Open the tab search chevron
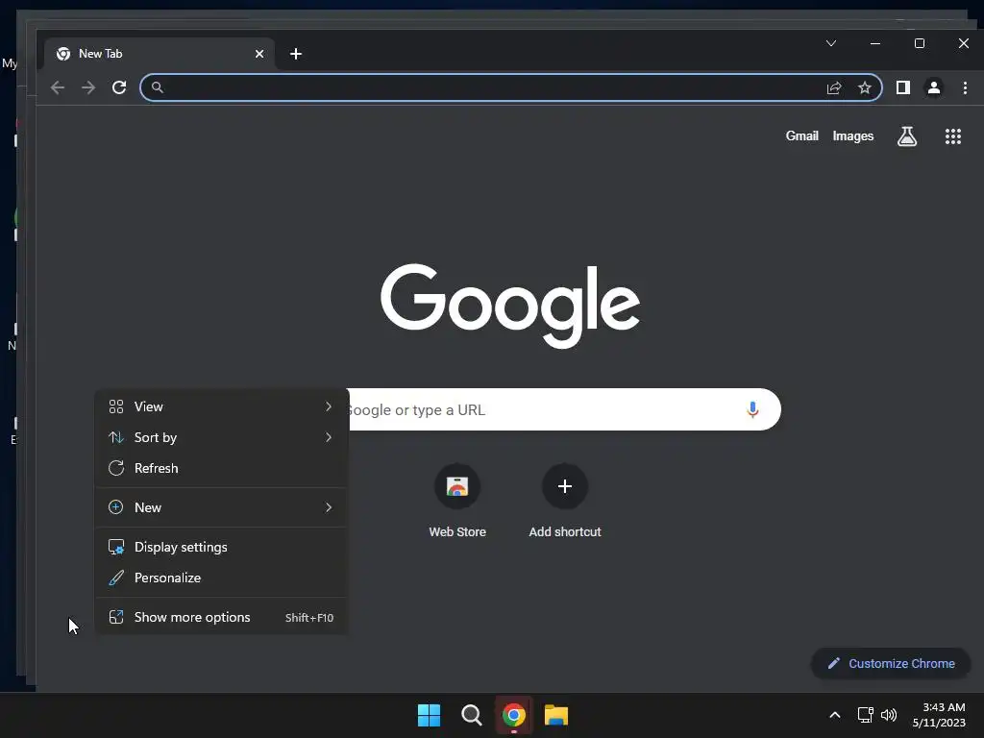The height and width of the screenshot is (738, 984). pyautogui.click(x=831, y=43)
